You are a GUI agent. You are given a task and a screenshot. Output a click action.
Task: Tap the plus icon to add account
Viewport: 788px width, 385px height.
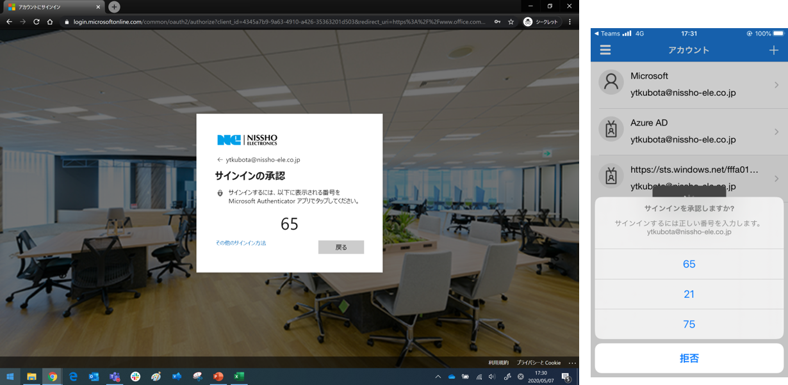tap(773, 50)
